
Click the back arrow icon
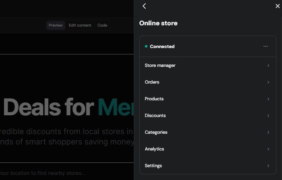[x=144, y=6]
